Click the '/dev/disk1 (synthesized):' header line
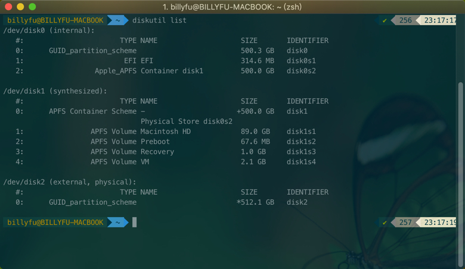The height and width of the screenshot is (269, 465). click(x=55, y=91)
